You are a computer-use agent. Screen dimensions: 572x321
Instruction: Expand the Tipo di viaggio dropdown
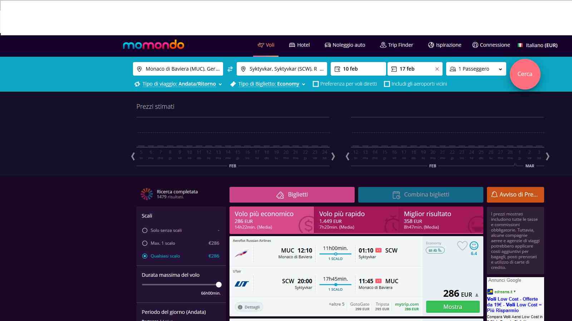pyautogui.click(x=178, y=84)
